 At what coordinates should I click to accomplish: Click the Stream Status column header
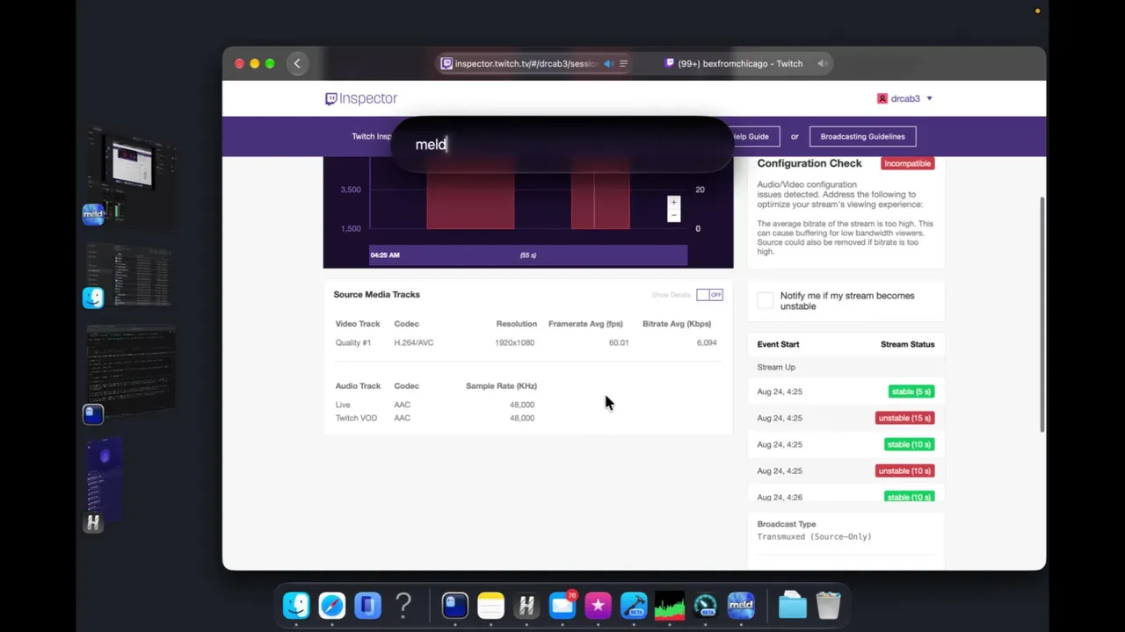point(907,344)
